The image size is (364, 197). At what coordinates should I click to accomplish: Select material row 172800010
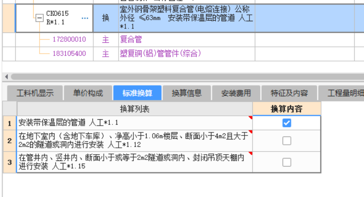69,39
